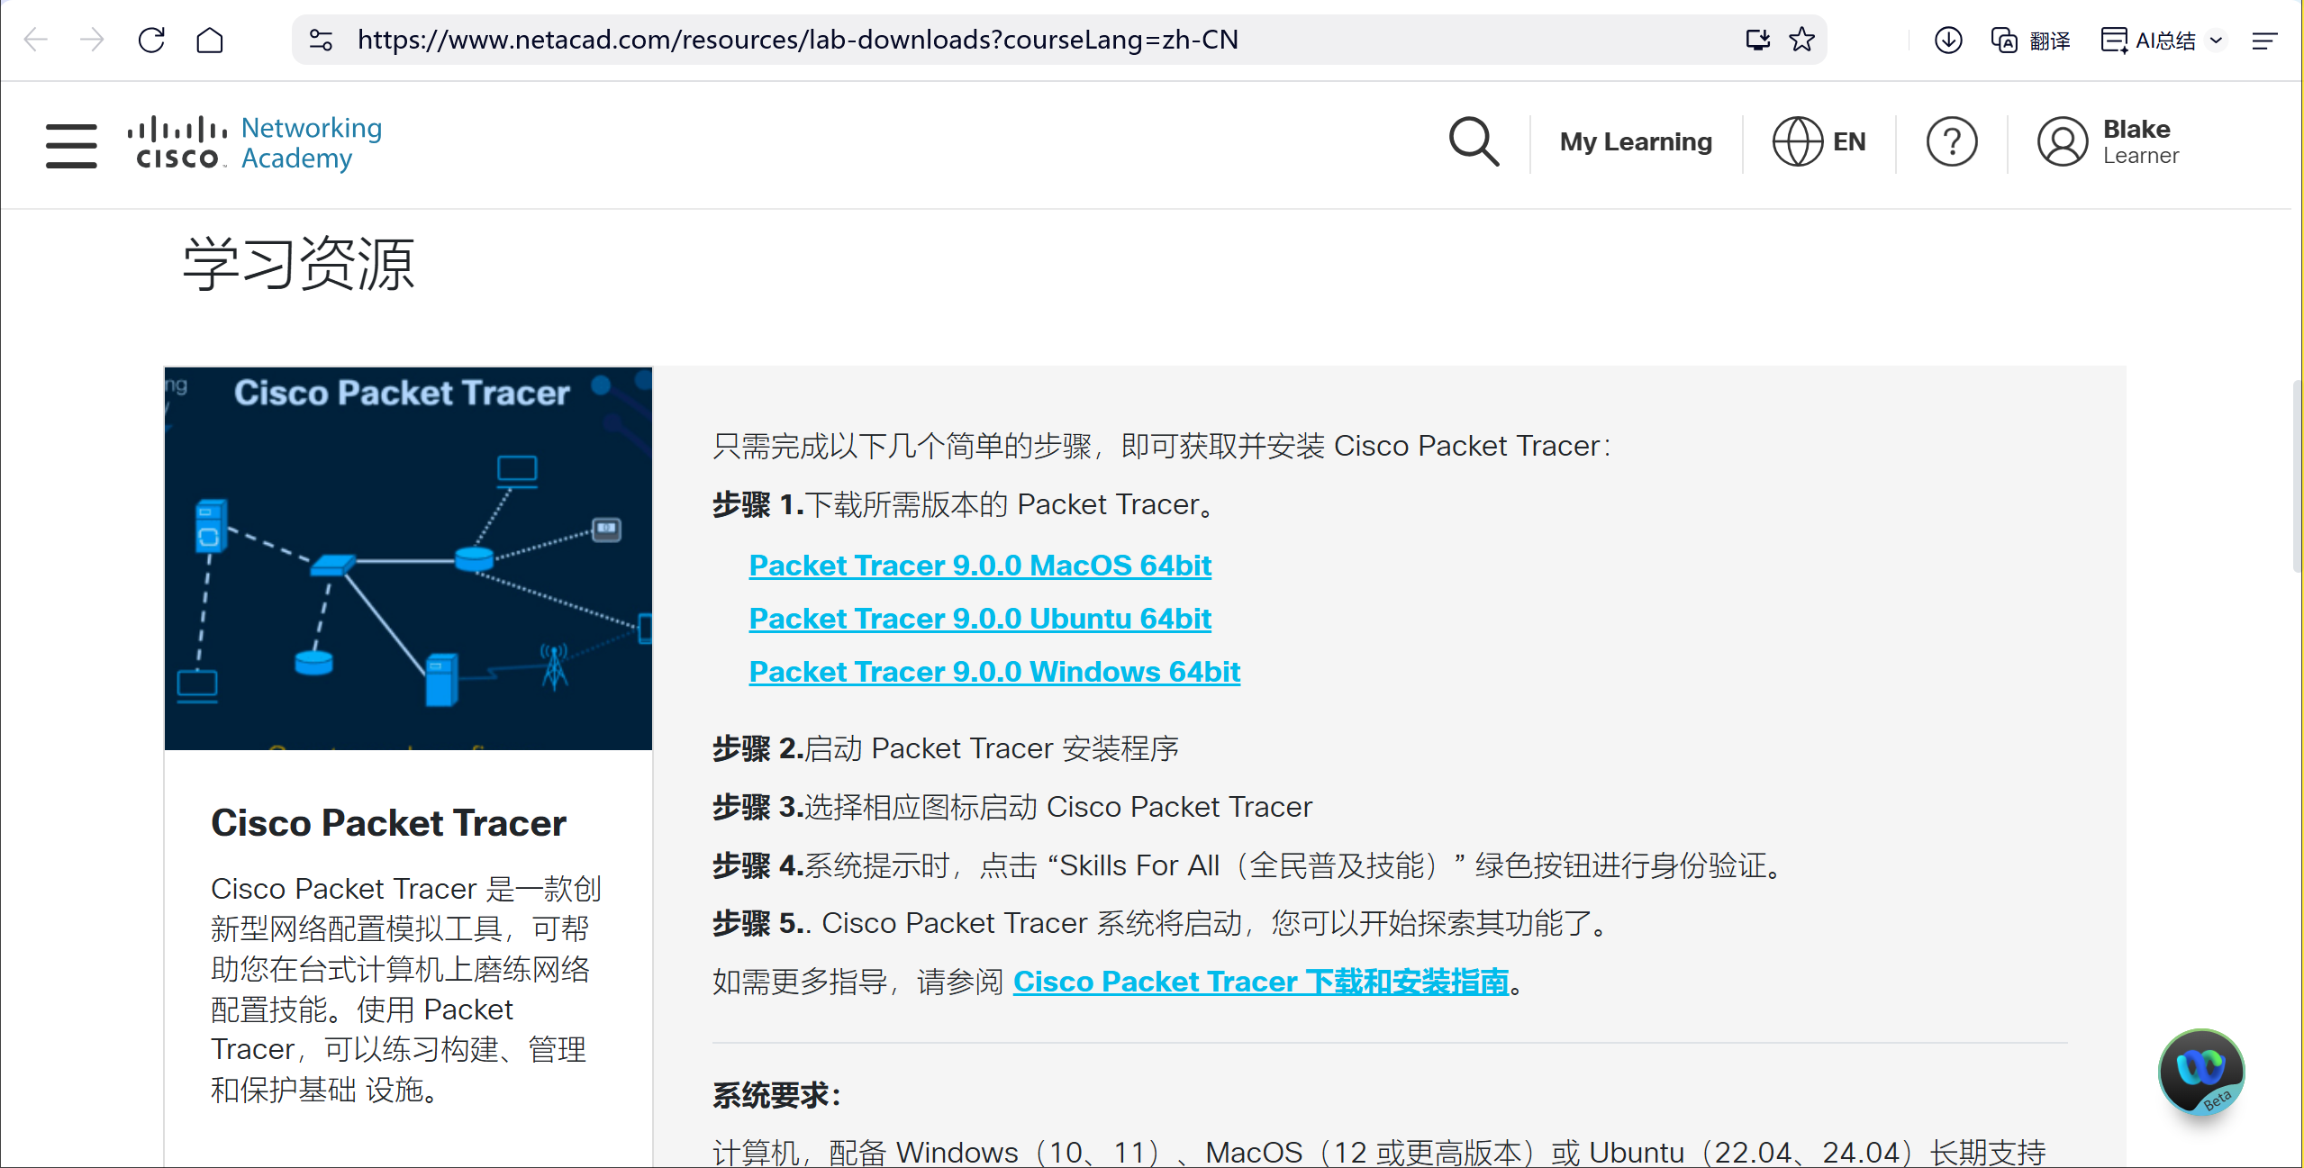Click the Cisco Networking Academy logo

point(255,143)
